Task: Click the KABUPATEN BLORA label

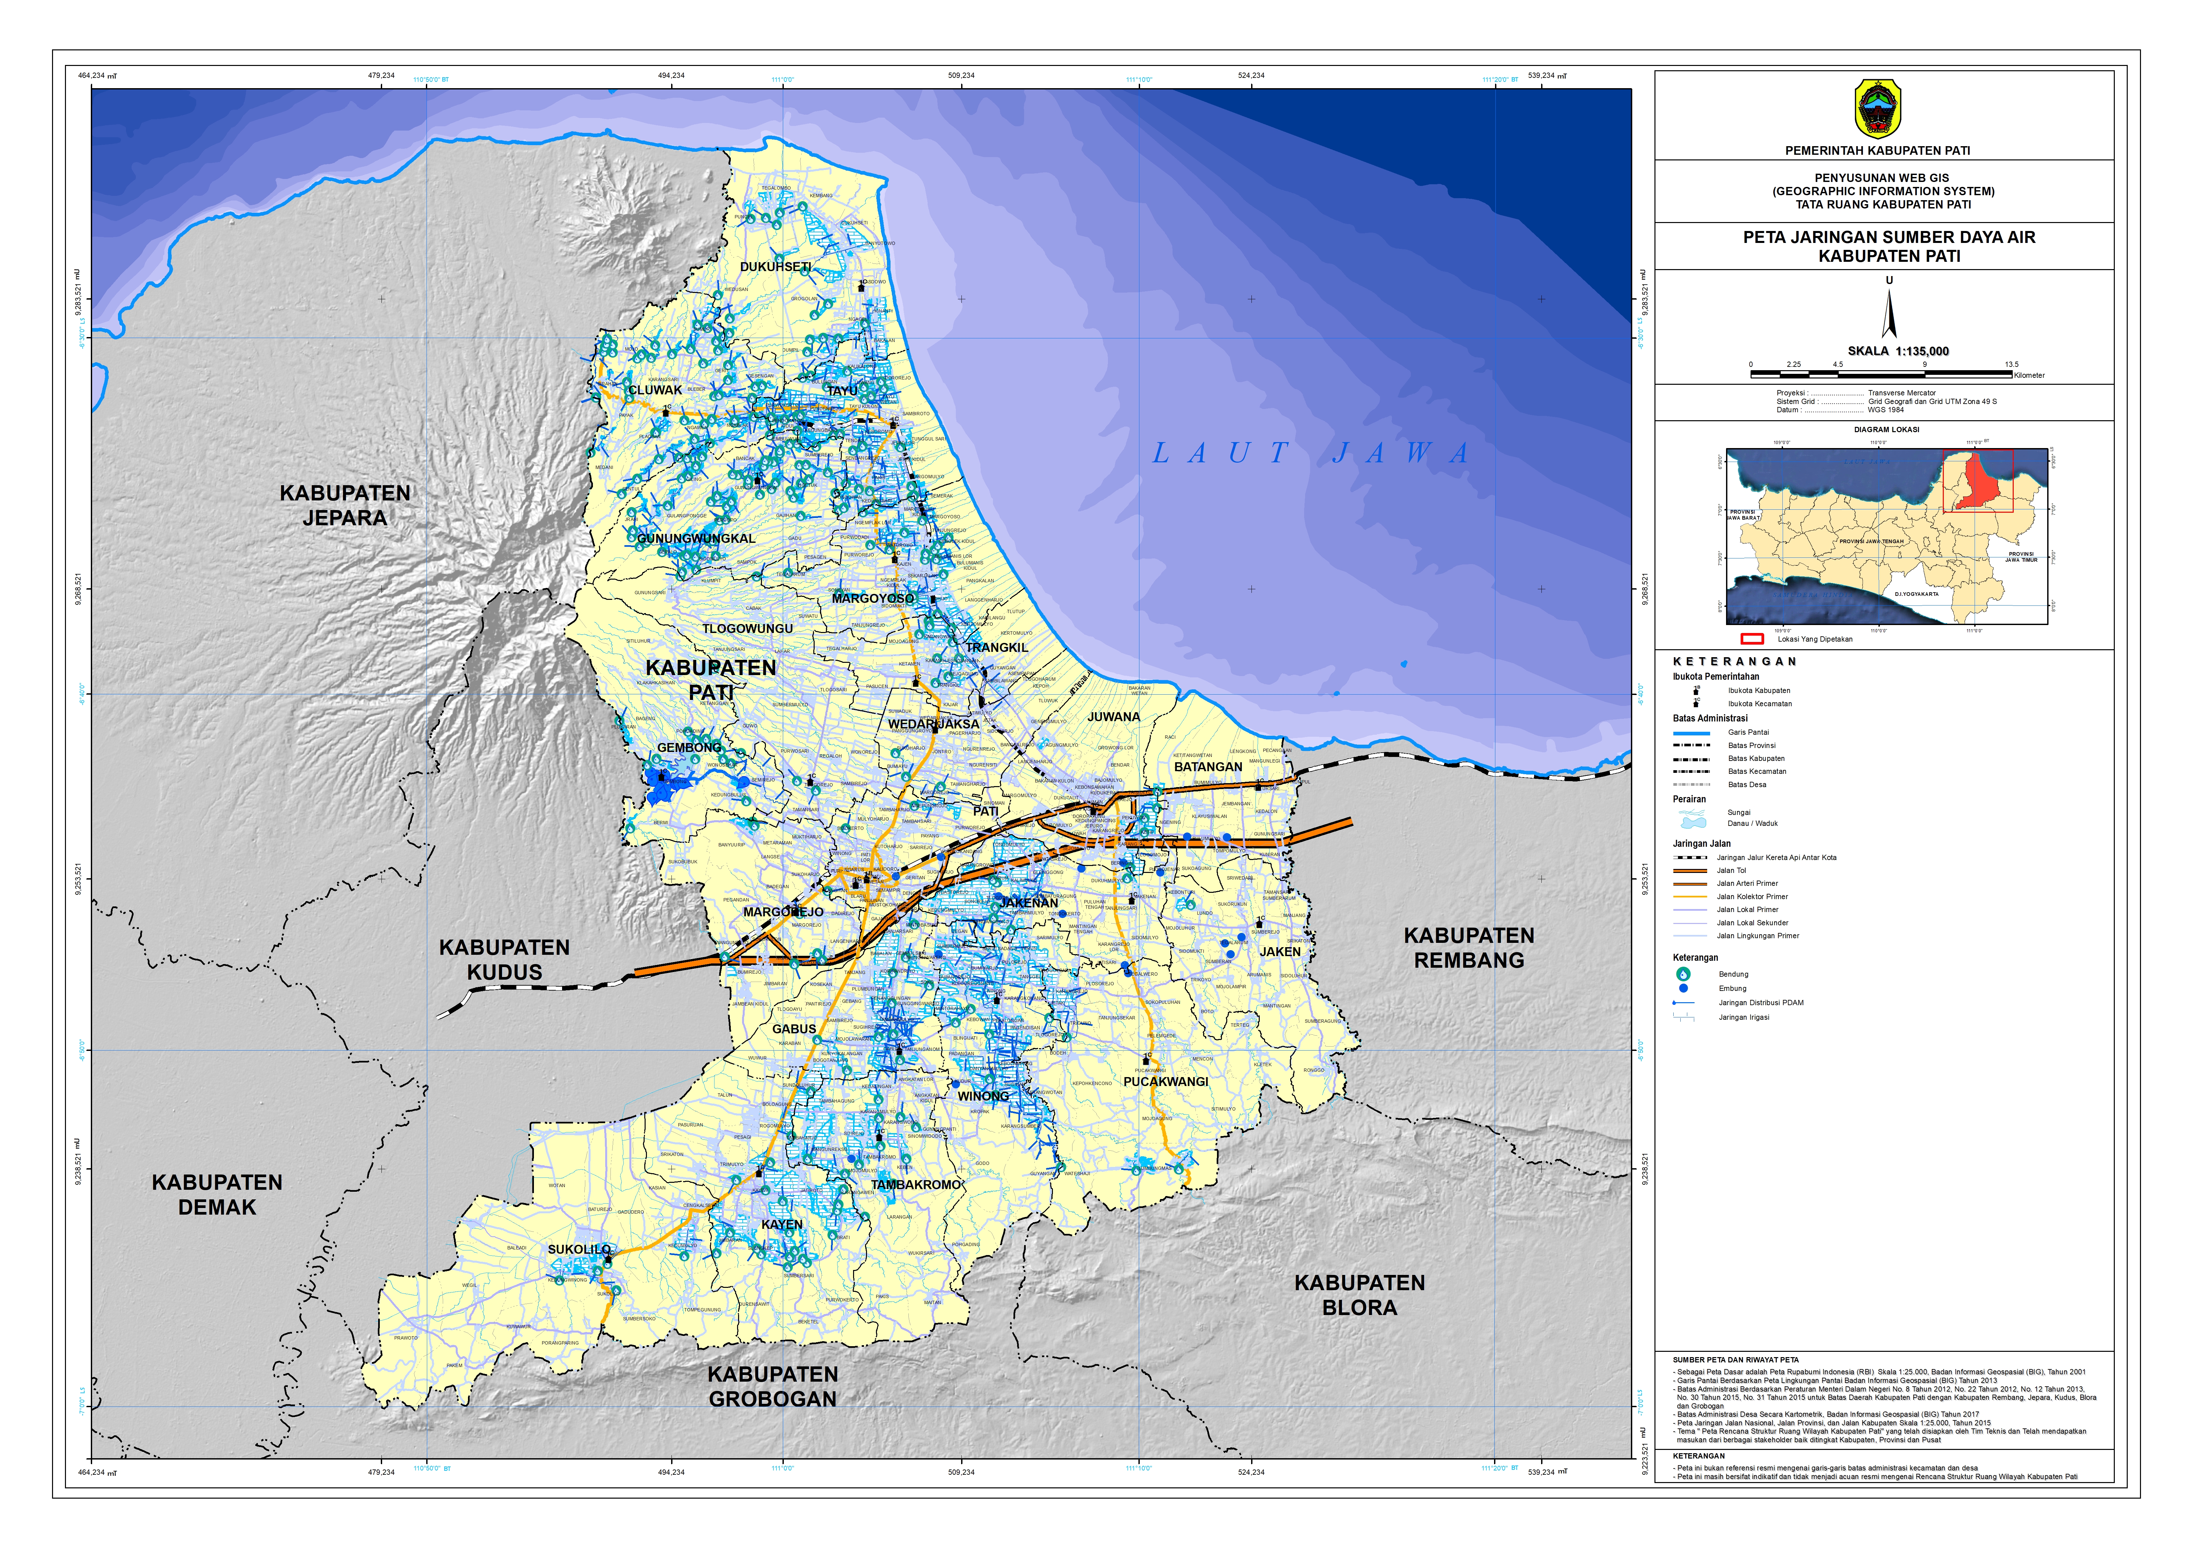Action: point(1359,1296)
